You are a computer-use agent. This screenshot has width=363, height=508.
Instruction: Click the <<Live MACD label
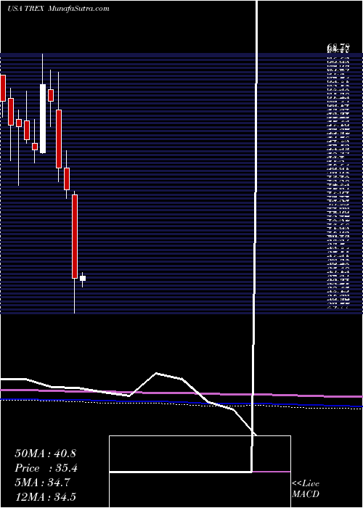click(x=306, y=489)
